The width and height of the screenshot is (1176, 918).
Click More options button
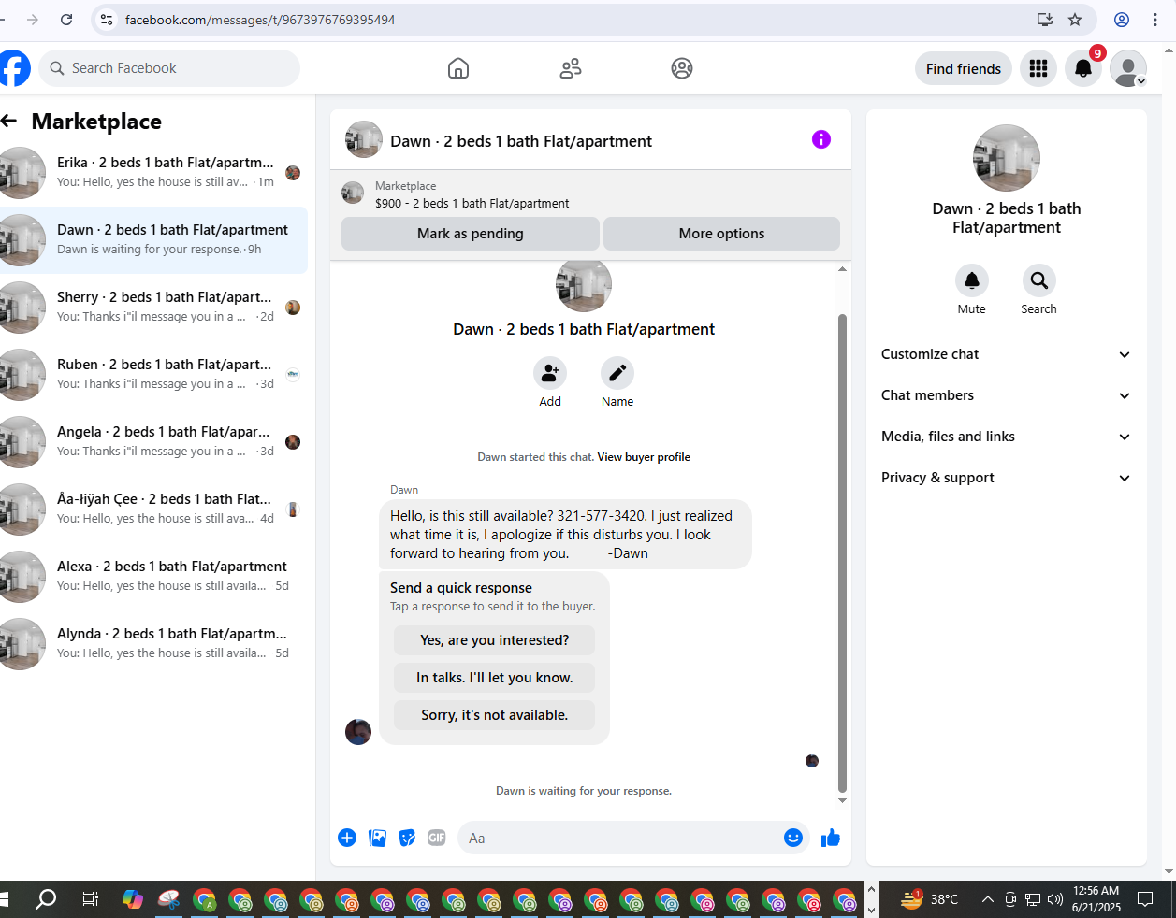point(721,234)
